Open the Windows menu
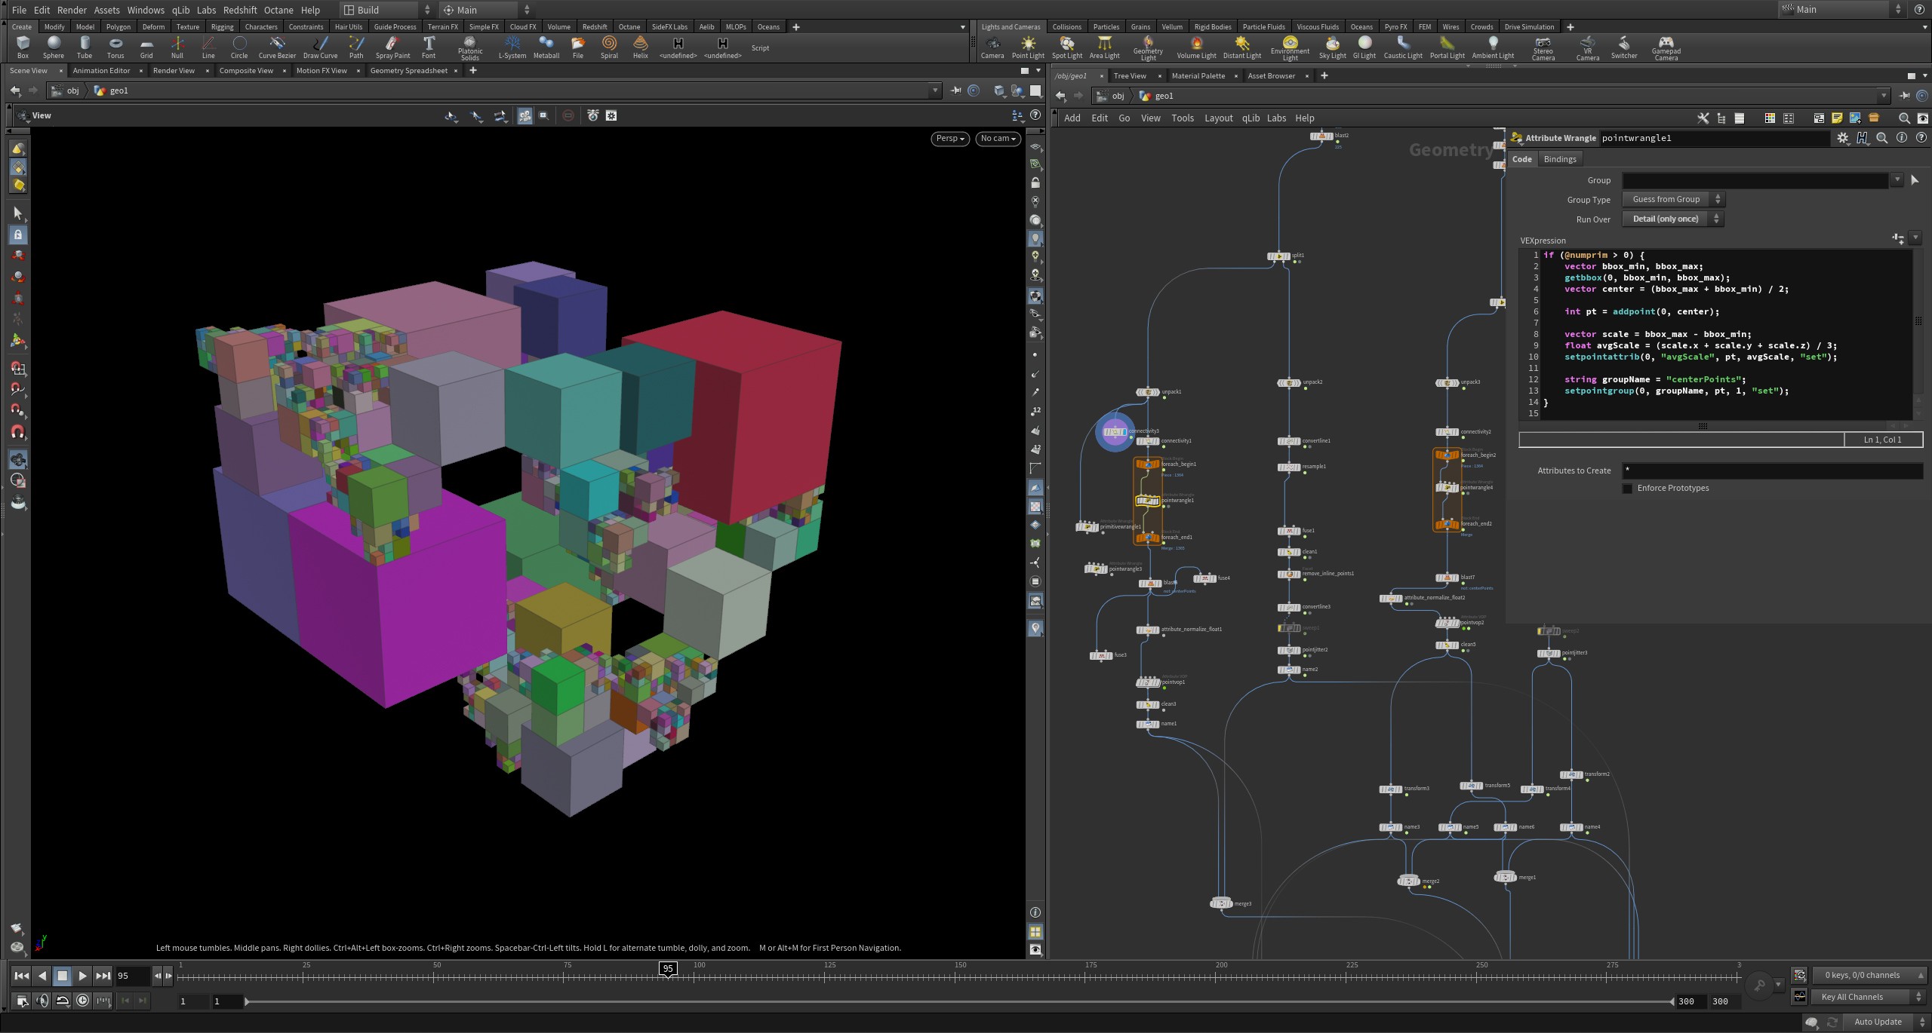This screenshot has width=1932, height=1033. (146, 10)
